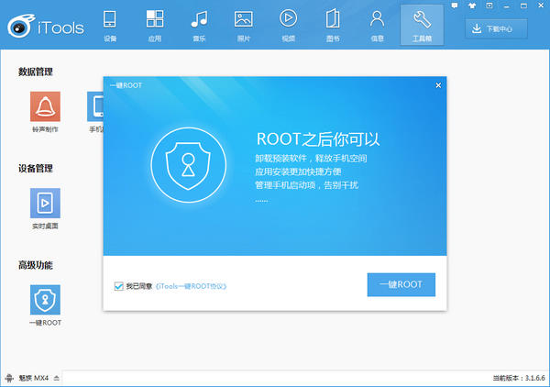This screenshot has height=387, width=550.
Task: Open the 一键ROOT tool in sidebar
Action: [44, 300]
